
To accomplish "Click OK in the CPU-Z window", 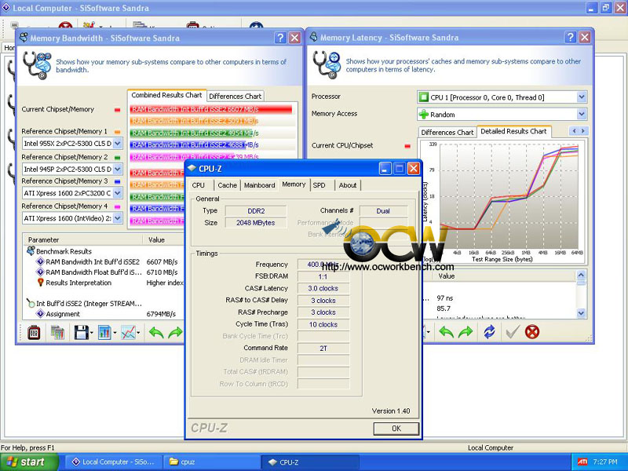I will 396,429.
